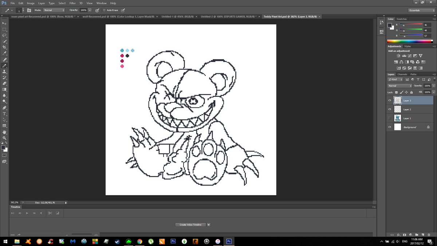Hide Layer 3 visibility eye

pyautogui.click(x=390, y=101)
